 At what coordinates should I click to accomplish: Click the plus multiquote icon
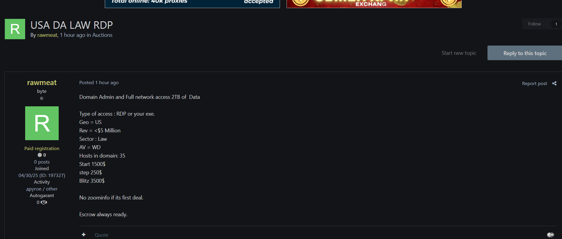click(x=84, y=235)
